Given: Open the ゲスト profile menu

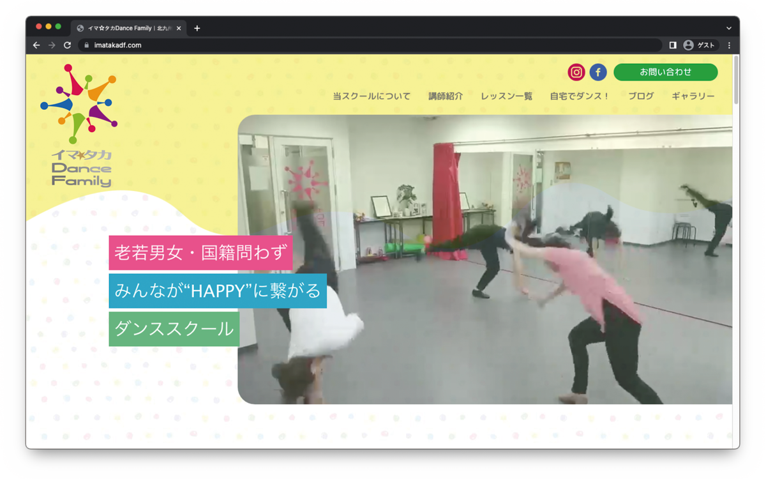Looking at the screenshot, I should point(699,45).
